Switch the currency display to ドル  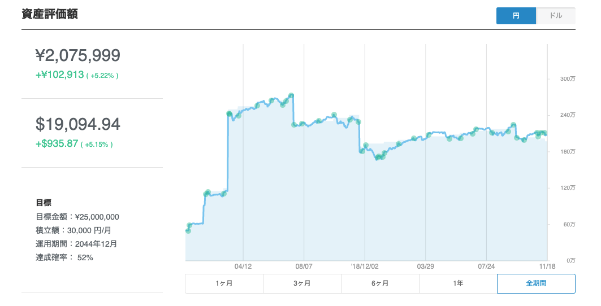(555, 16)
